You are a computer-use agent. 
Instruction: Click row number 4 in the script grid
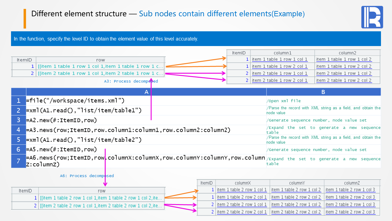(x=18, y=130)
